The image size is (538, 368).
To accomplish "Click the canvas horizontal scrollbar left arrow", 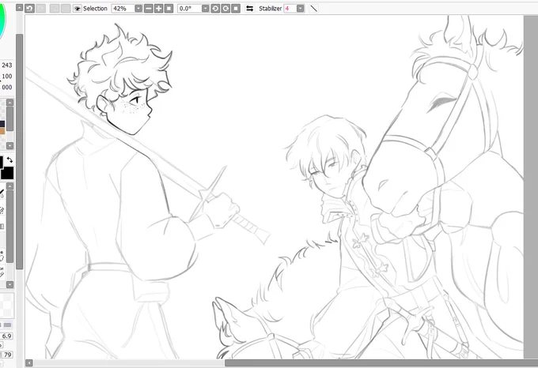I will [x=29, y=362].
